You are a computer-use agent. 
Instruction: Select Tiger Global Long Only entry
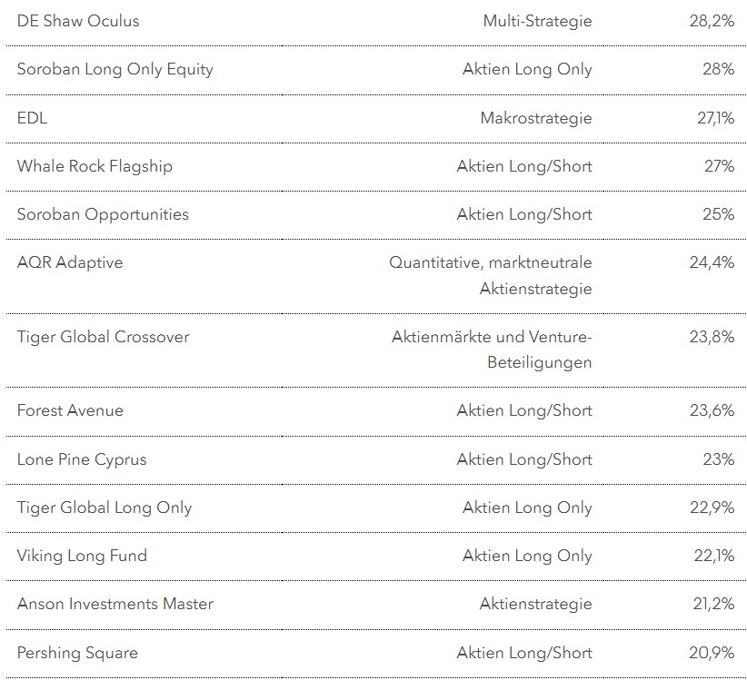tap(104, 508)
